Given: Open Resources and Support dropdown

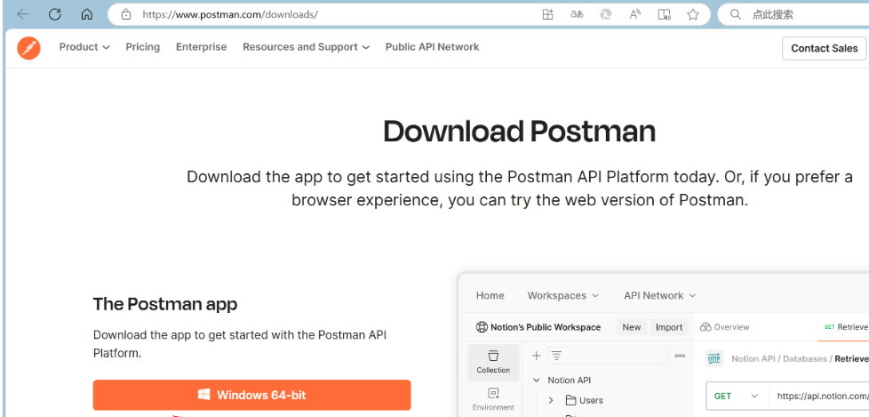Looking at the screenshot, I should [306, 47].
